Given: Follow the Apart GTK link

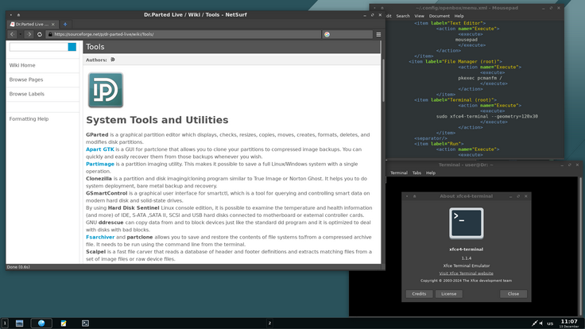Looking at the screenshot, I should (100, 149).
